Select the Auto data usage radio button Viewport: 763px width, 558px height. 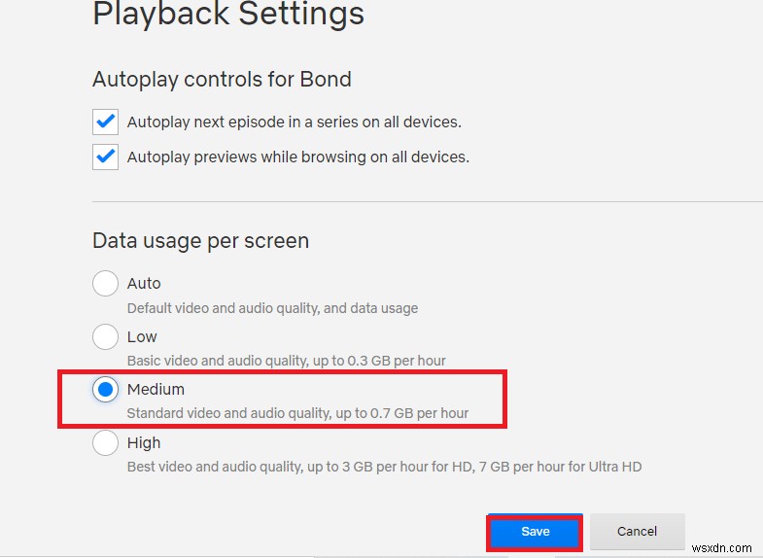tap(105, 284)
